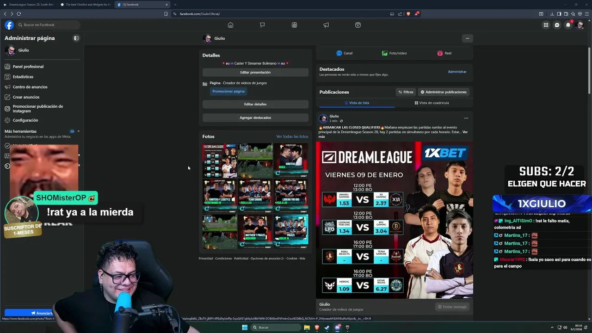Click the Buscar en Facebook search field
592x333 pixels.
[48, 25]
